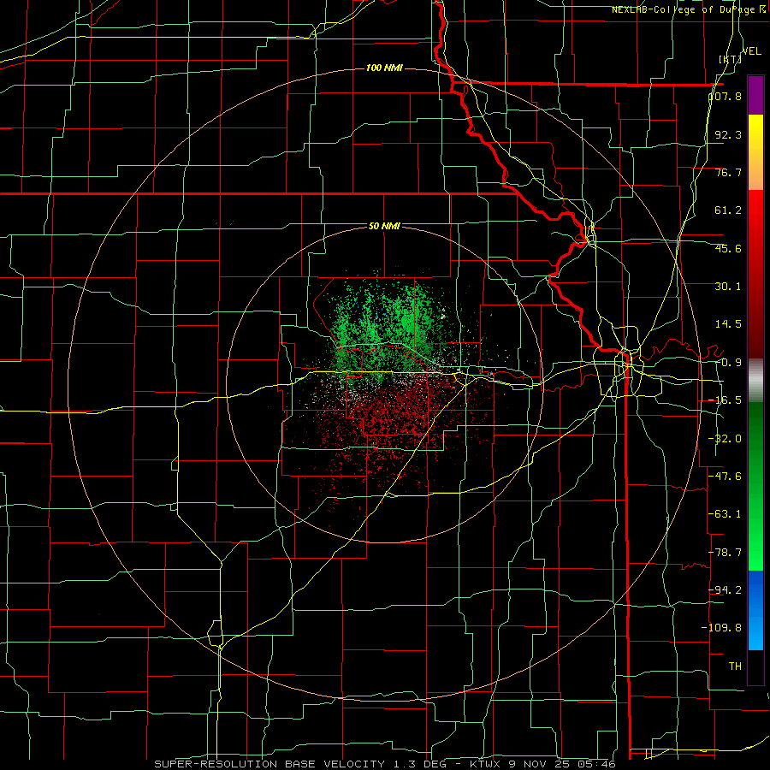
Task: Click the 61.2 value on the velocity scale
Action: [x=728, y=210]
